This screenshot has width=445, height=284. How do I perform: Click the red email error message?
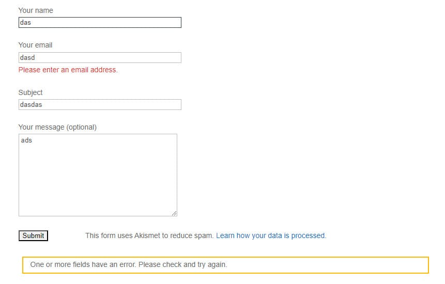tap(68, 70)
